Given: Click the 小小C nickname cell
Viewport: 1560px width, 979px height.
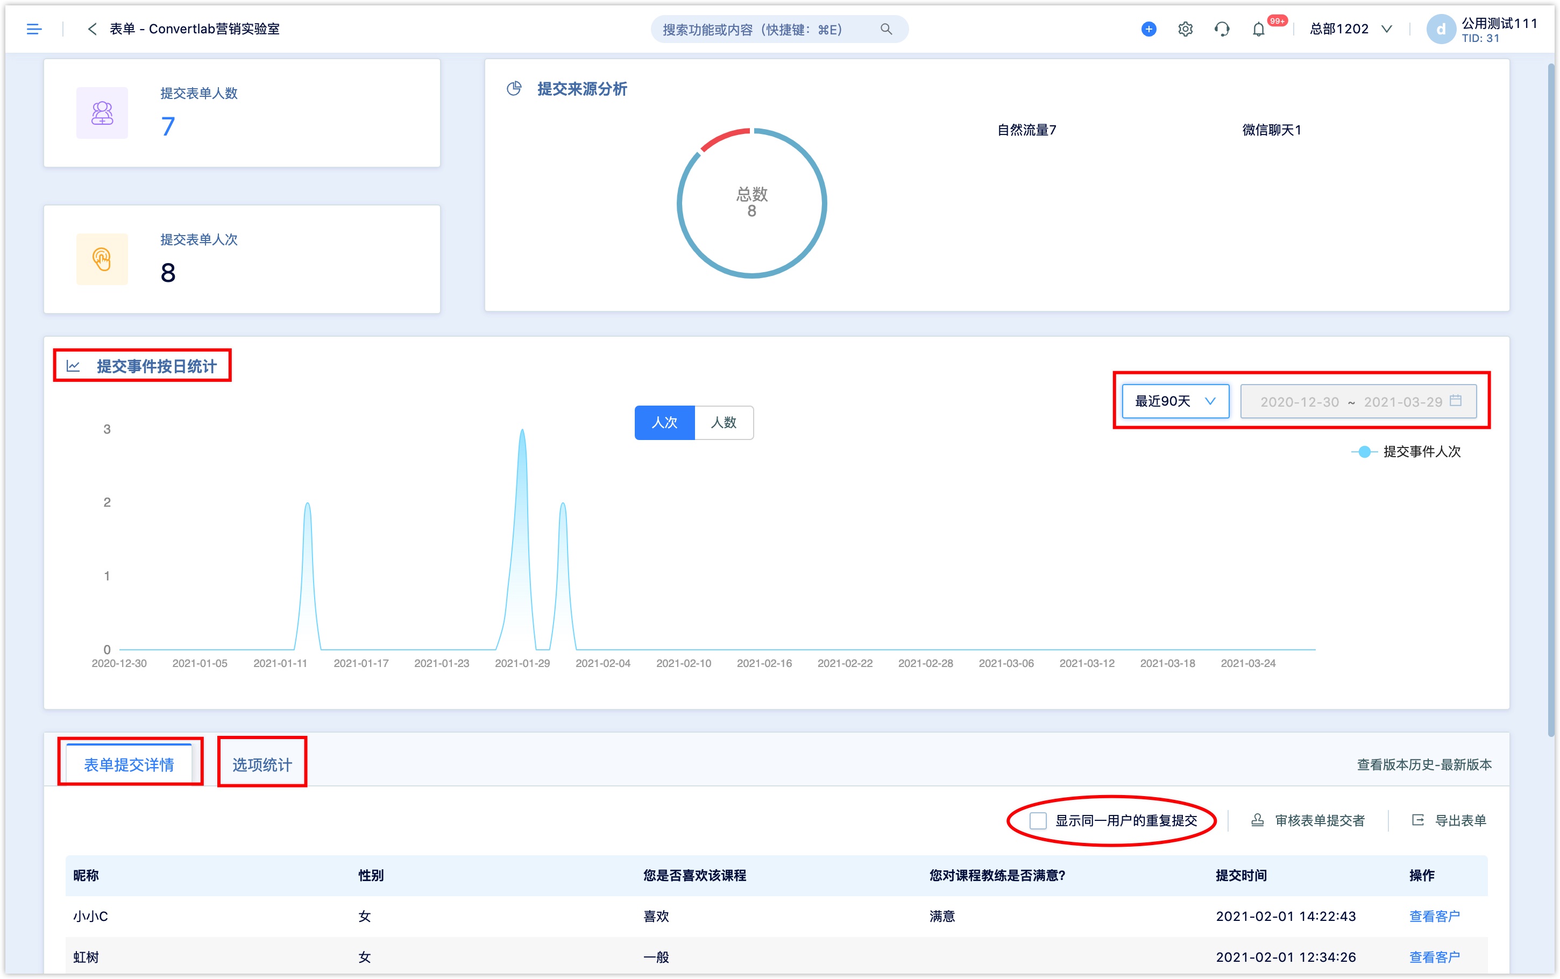Looking at the screenshot, I should [90, 916].
